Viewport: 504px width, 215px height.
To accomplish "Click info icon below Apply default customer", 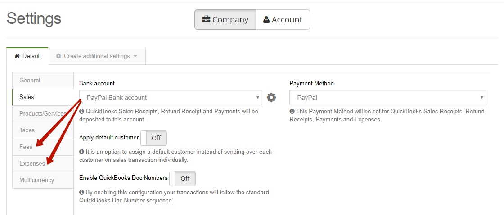I will point(81,152).
